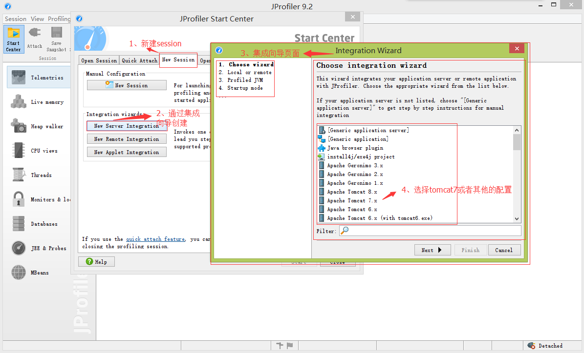This screenshot has width=584, height=353.
Task: Click the Next button in wizard
Action: [433, 250]
